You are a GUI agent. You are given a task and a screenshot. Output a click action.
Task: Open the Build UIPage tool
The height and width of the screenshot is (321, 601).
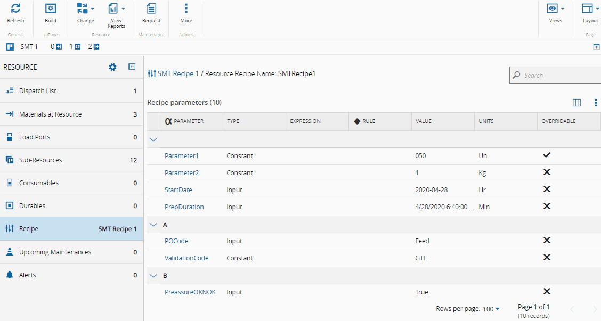(x=50, y=9)
